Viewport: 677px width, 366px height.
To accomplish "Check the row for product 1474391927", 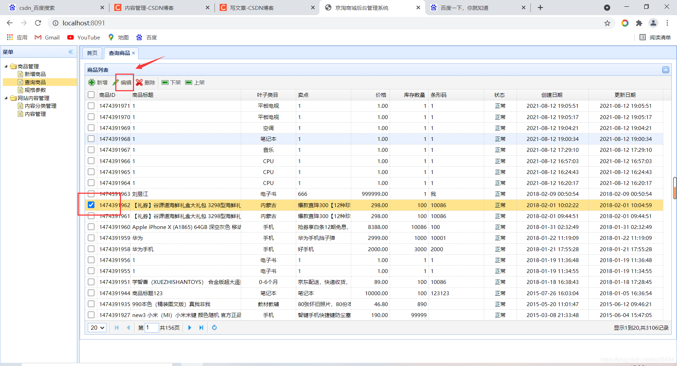I will point(91,315).
